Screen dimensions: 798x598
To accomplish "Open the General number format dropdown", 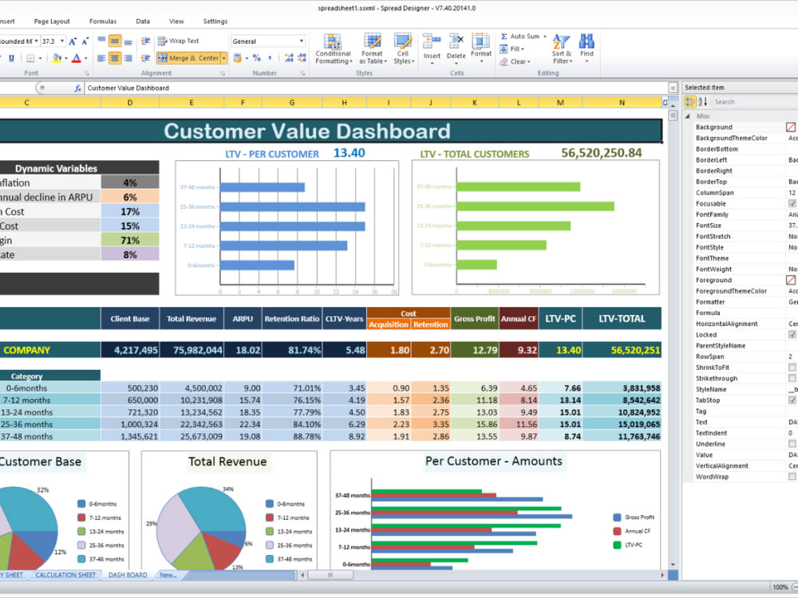I will (302, 41).
